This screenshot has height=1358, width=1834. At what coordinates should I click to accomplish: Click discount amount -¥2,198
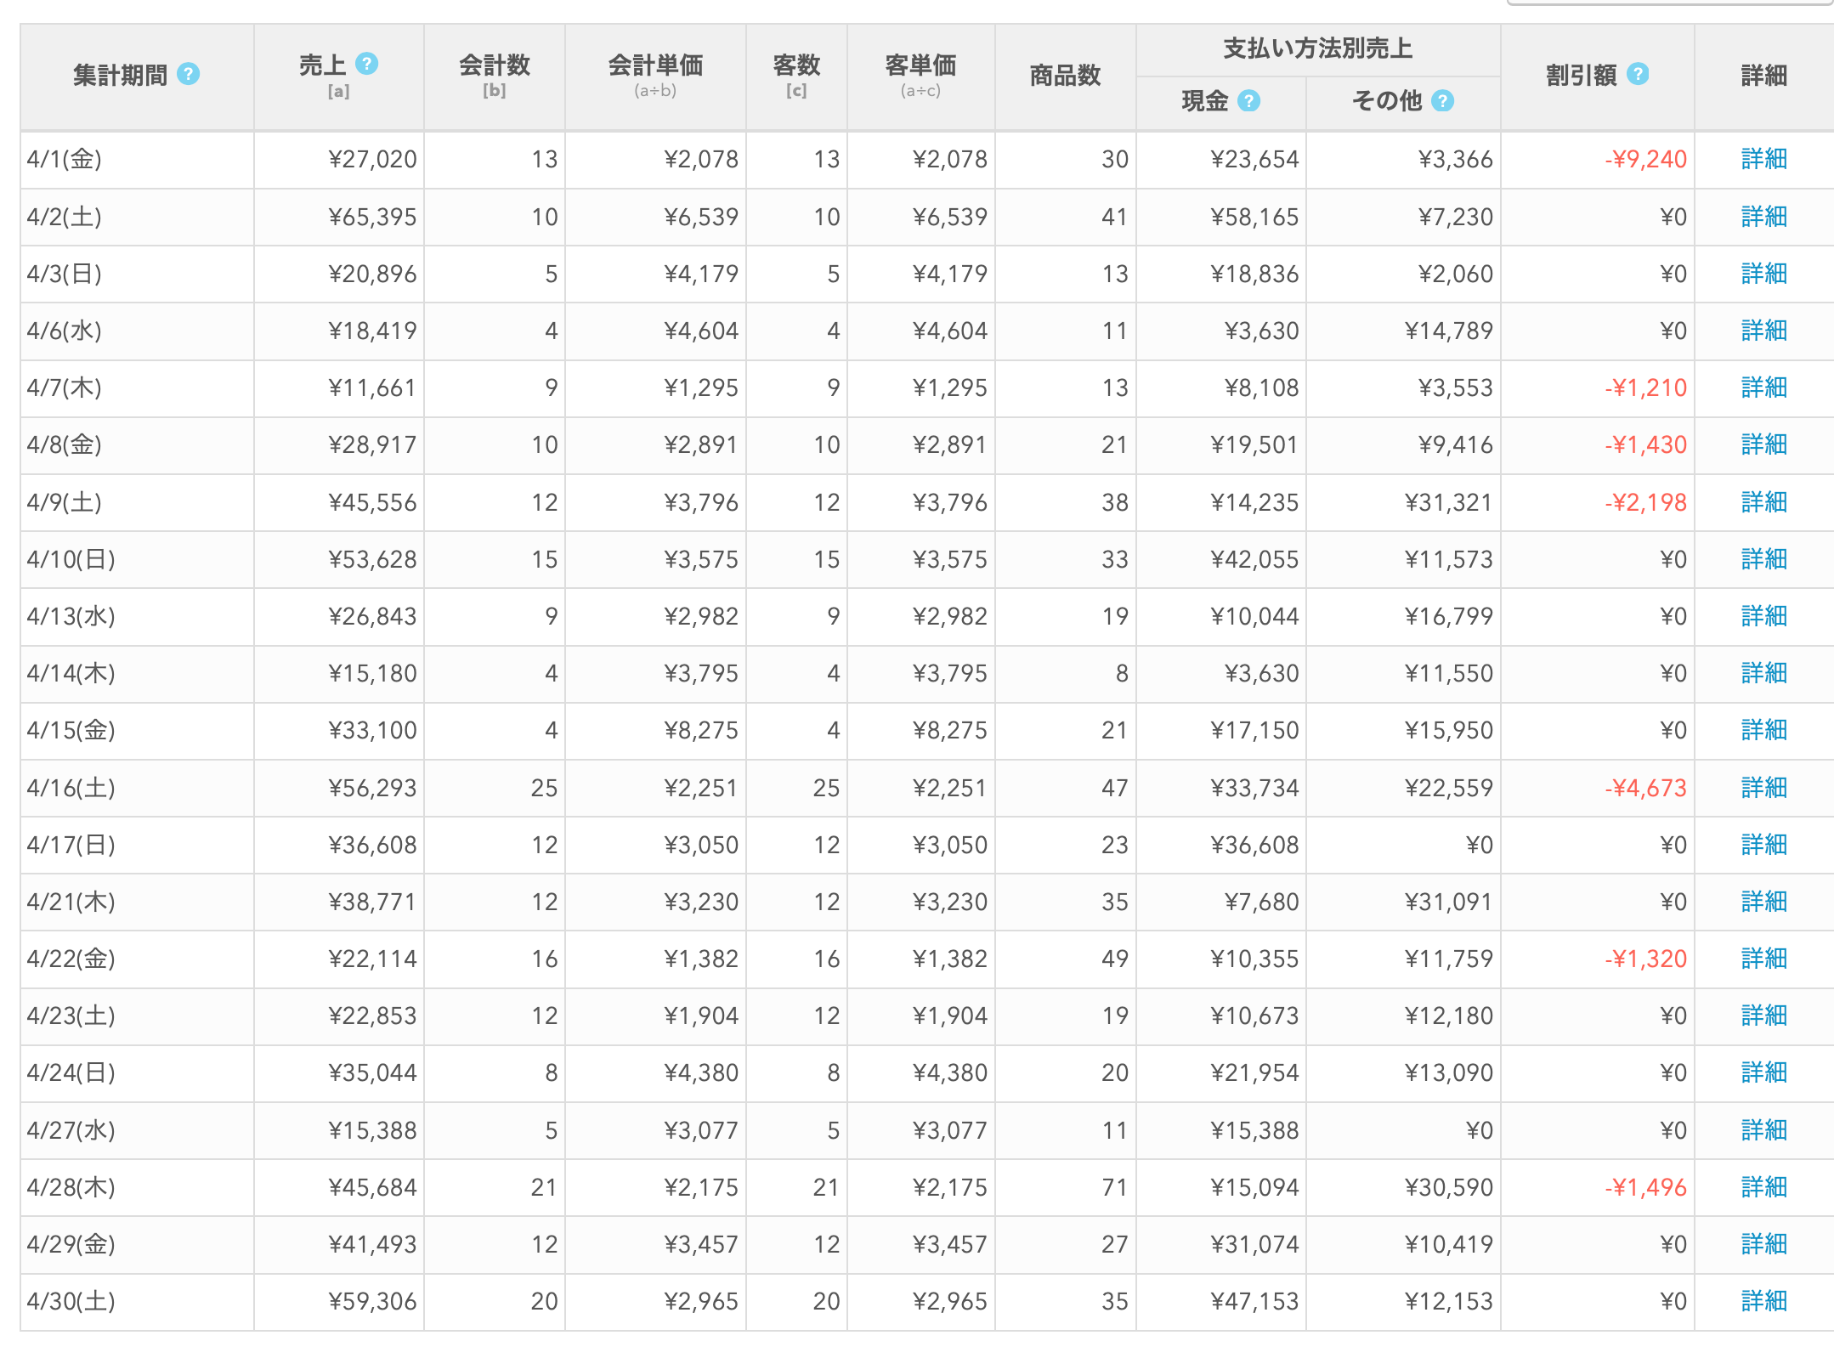1645,502
